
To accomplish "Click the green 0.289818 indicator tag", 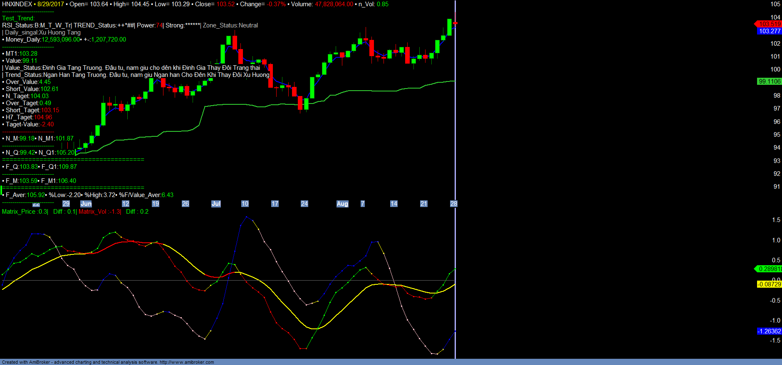I will pos(769,269).
